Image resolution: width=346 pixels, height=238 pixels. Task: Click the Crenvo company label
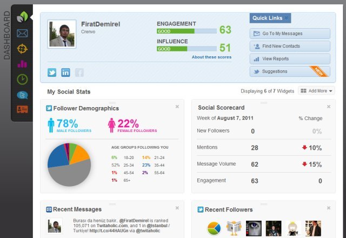pos(88,32)
